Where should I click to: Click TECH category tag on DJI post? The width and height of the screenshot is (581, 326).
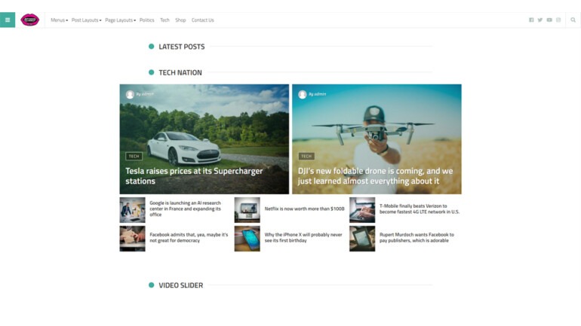306,157
